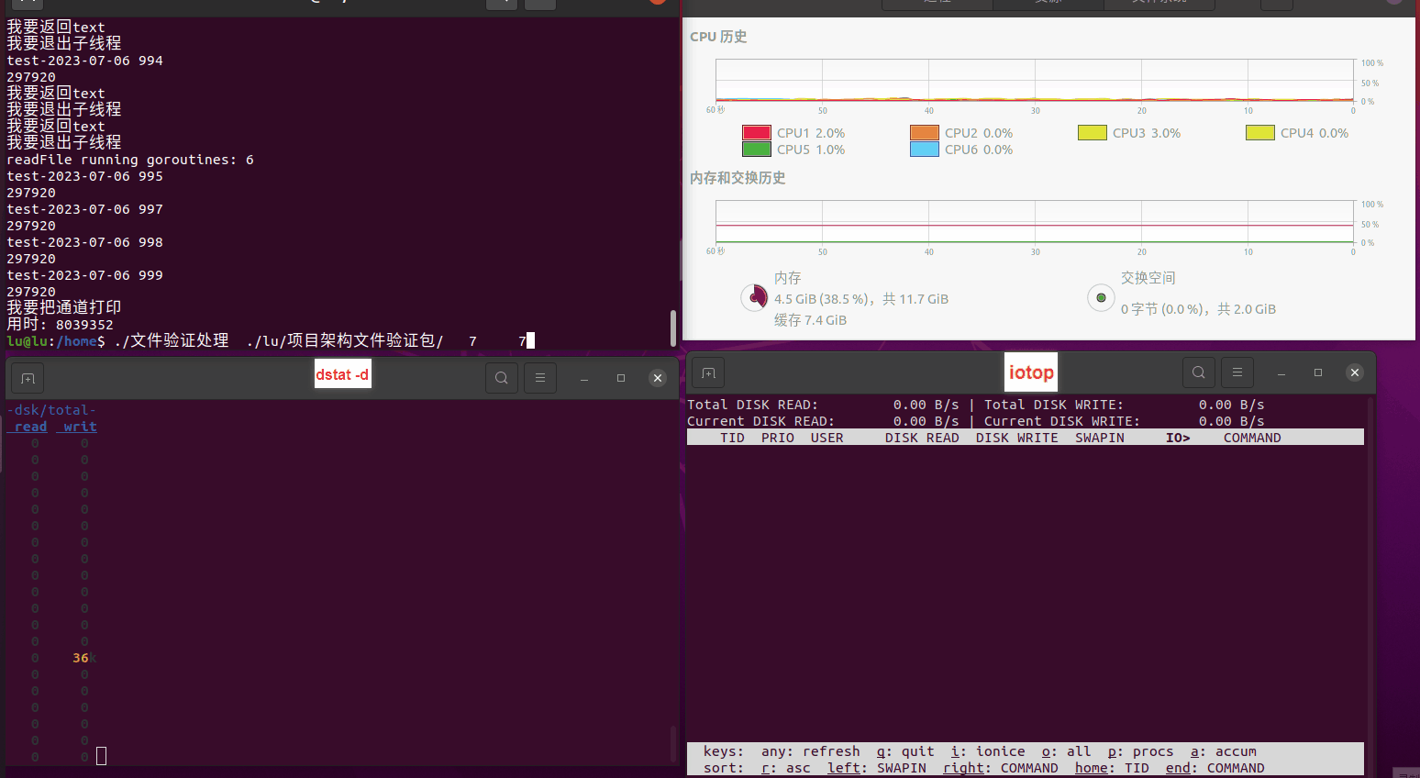Screen dimensions: 1420x778
Task: Pick the orange CPU2 color swatch
Action: [x=924, y=133]
